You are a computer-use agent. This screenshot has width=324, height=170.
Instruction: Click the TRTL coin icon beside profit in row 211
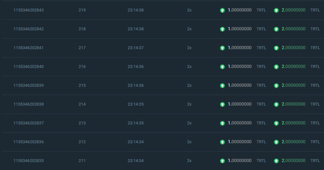tap(276, 161)
